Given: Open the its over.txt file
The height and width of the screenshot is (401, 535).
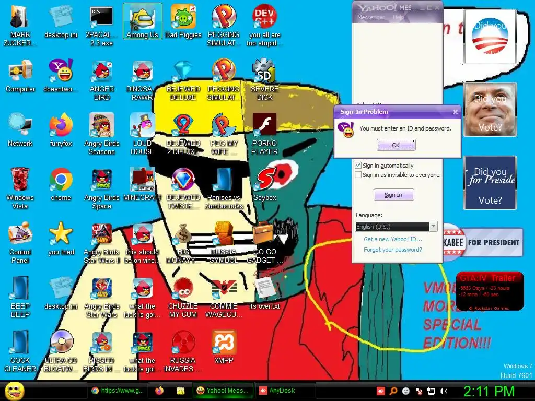Looking at the screenshot, I should tap(264, 292).
